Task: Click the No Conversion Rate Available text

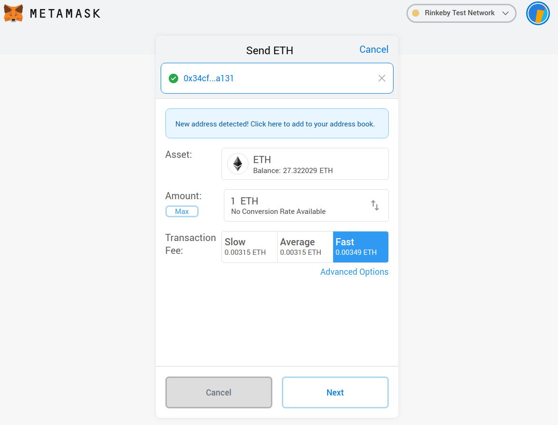Action: (279, 212)
